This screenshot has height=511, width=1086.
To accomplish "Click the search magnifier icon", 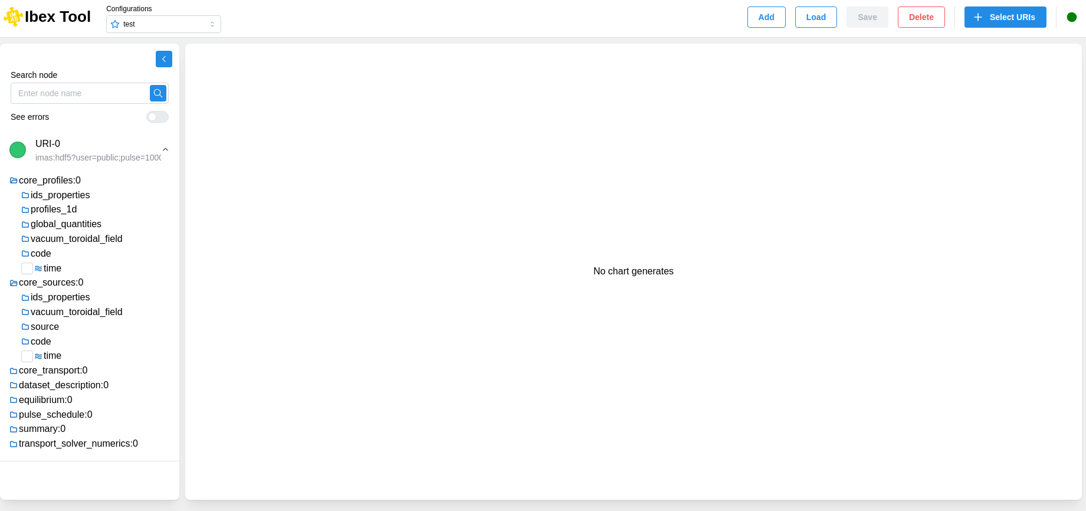I will (158, 93).
